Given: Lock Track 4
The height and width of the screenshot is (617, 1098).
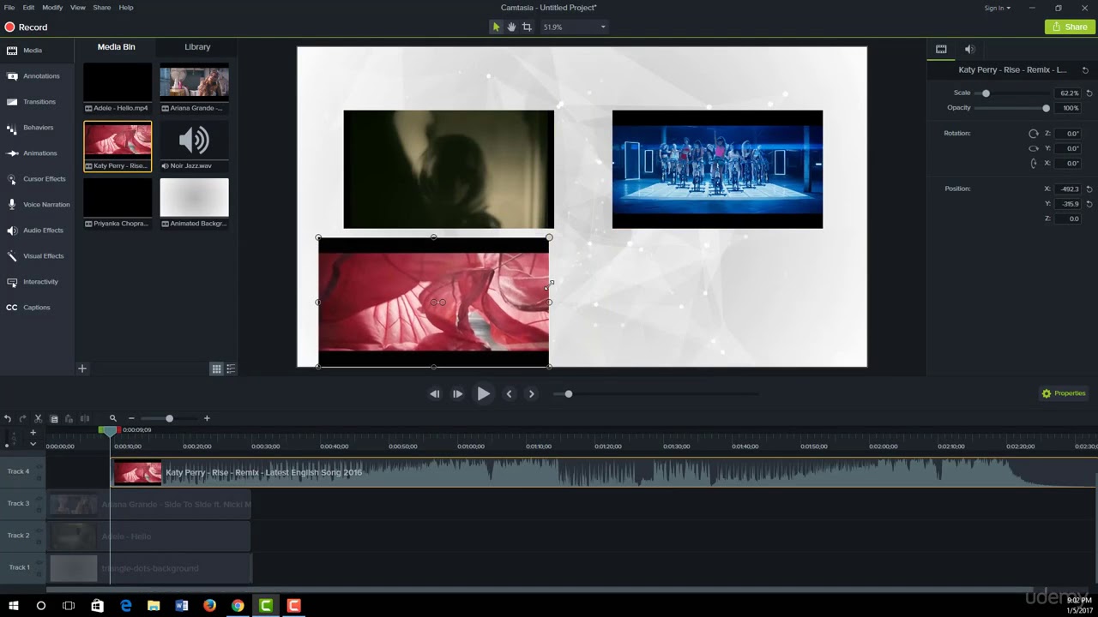Looking at the screenshot, I should [39, 477].
